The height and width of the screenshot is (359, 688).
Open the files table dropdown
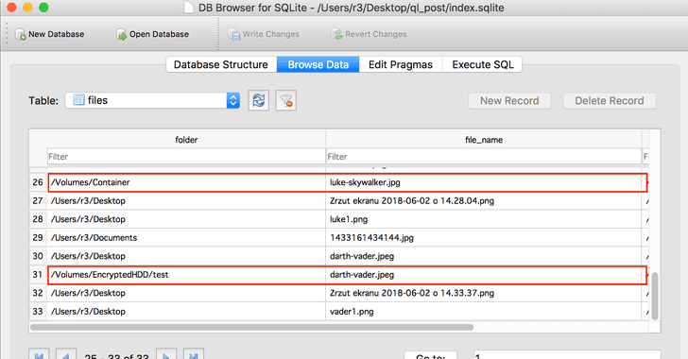[x=152, y=100]
